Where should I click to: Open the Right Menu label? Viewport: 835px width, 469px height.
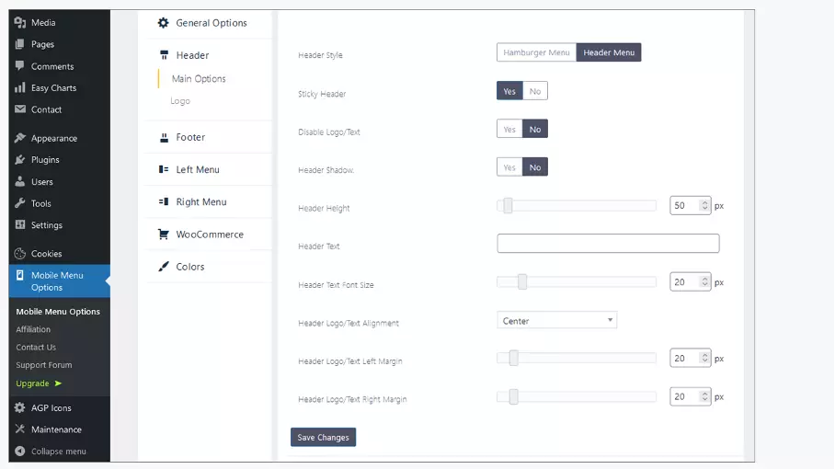click(x=201, y=201)
